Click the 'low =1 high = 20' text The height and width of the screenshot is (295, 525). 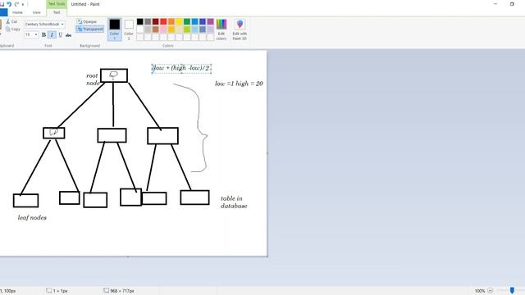[239, 84]
